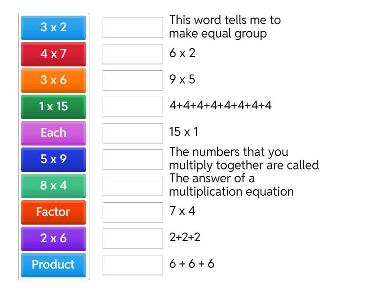Screen dimensions: 391x293
Task: Select the answer slot for '9 x 5'
Action: pos(132,81)
